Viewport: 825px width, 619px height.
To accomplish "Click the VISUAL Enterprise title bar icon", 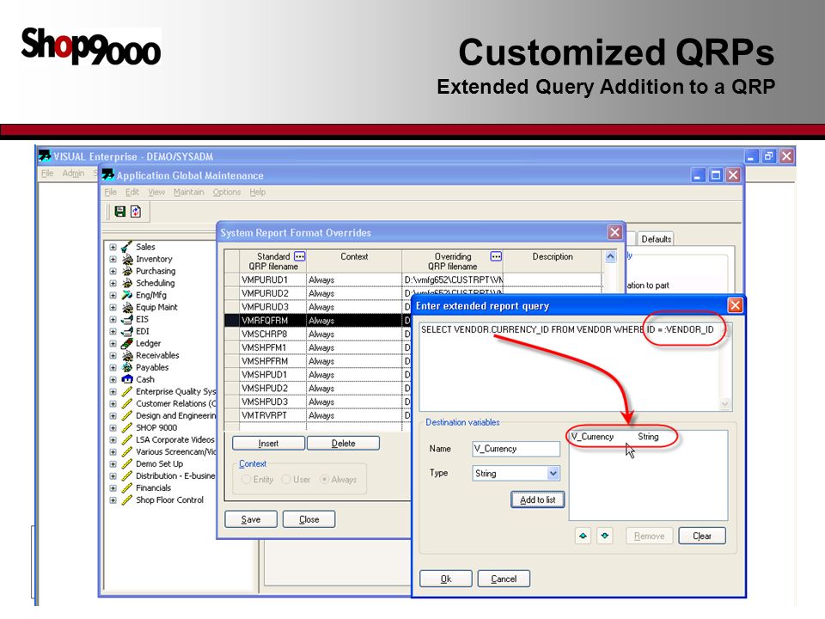I will tap(46, 156).
